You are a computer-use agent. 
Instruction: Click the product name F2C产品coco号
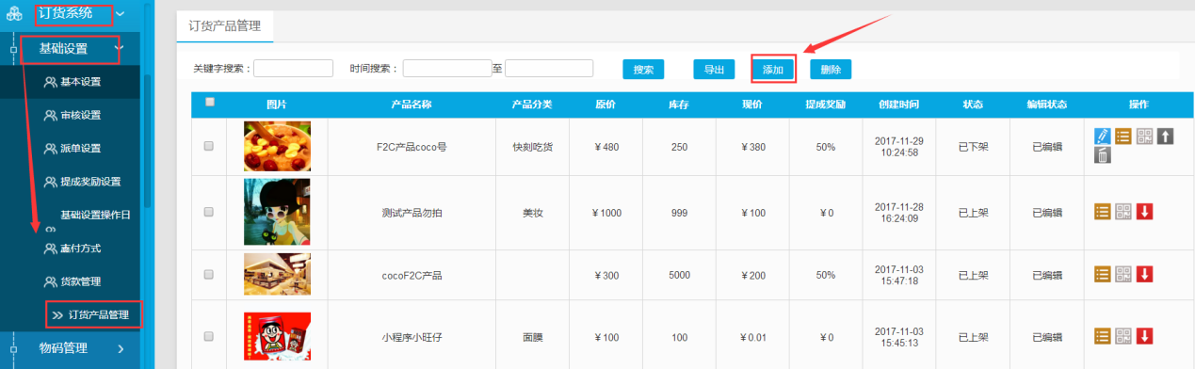pos(412,146)
